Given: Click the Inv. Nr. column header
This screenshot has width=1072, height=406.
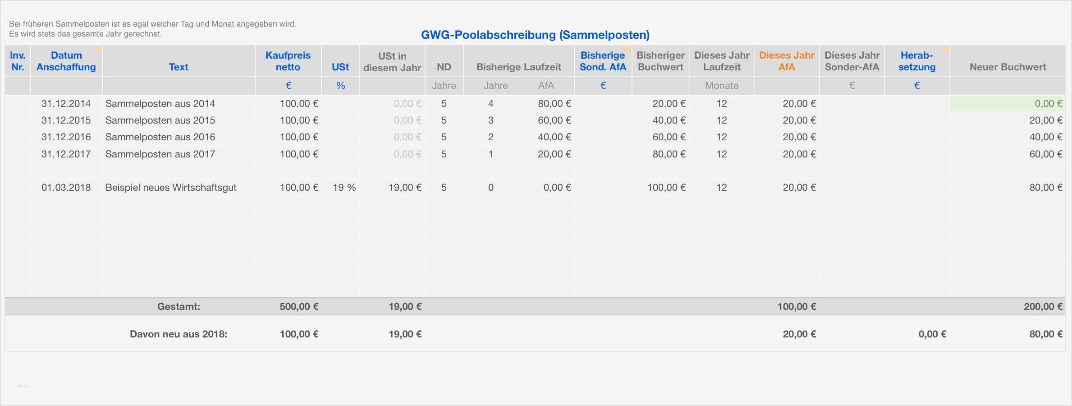Looking at the screenshot, I should (18, 60).
